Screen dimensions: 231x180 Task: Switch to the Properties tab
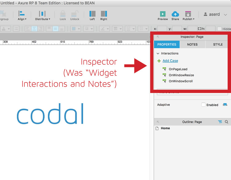[167, 44]
